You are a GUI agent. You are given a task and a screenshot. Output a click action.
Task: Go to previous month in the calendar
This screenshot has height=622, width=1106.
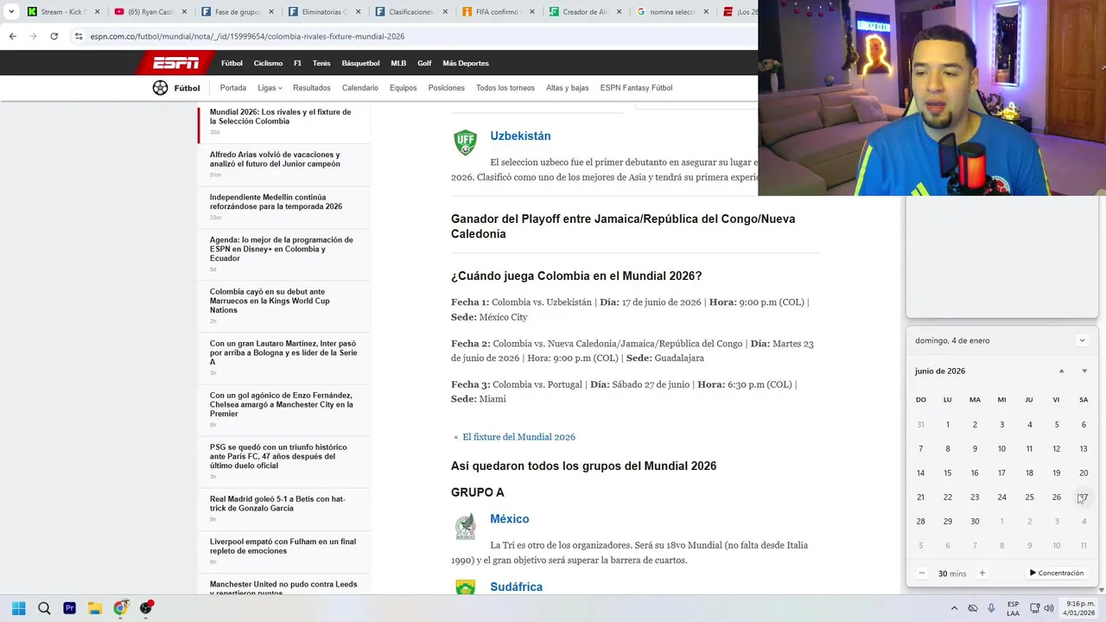coord(1061,371)
